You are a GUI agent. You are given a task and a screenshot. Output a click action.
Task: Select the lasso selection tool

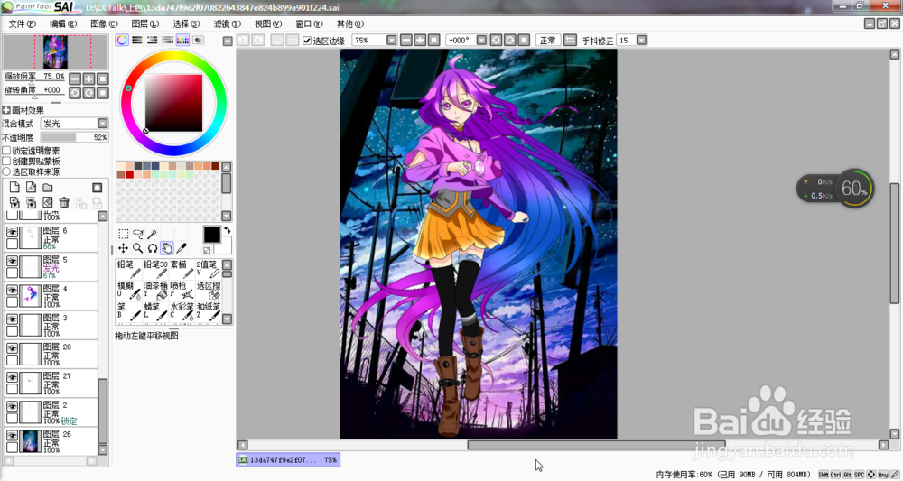click(137, 234)
